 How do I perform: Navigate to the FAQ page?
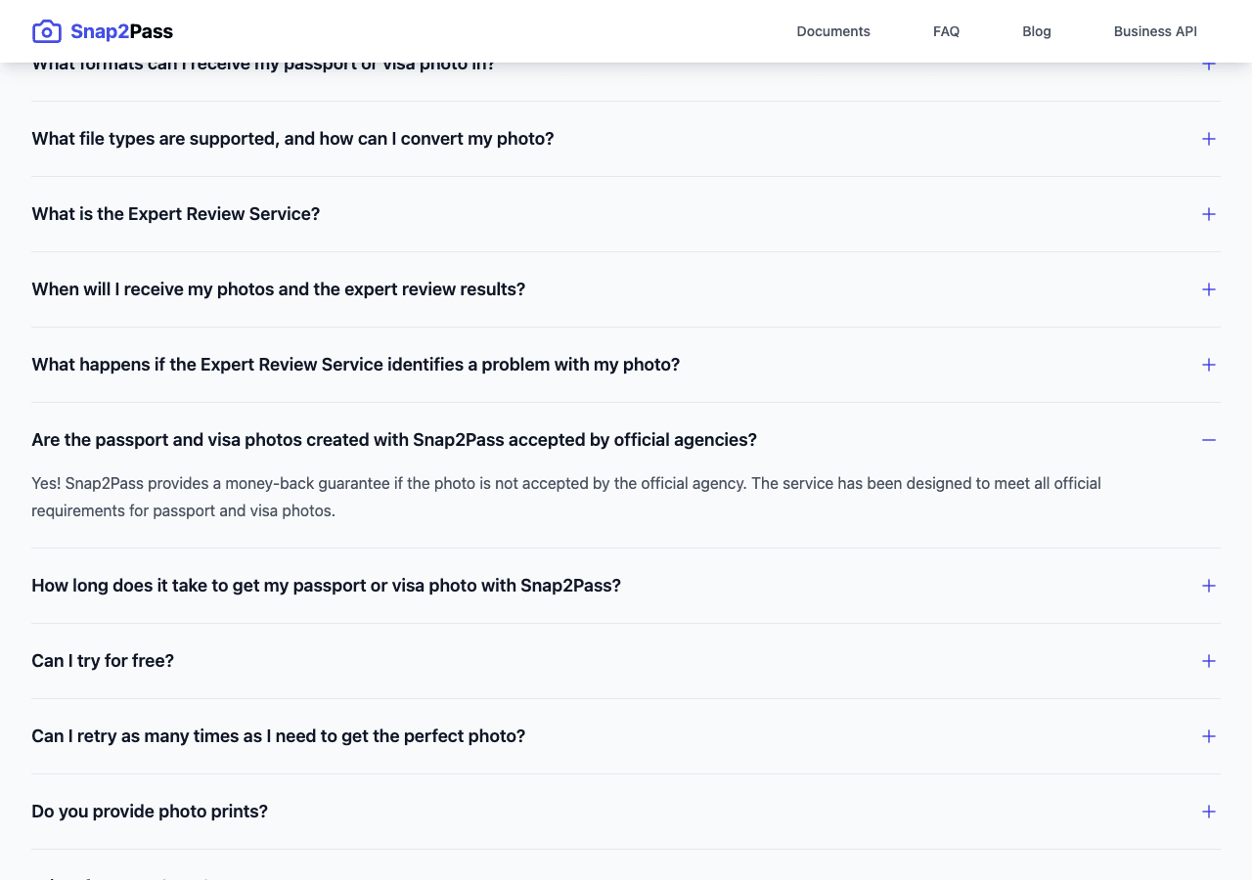pos(946,31)
